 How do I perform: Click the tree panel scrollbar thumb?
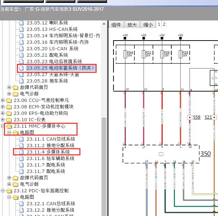tap(104, 167)
